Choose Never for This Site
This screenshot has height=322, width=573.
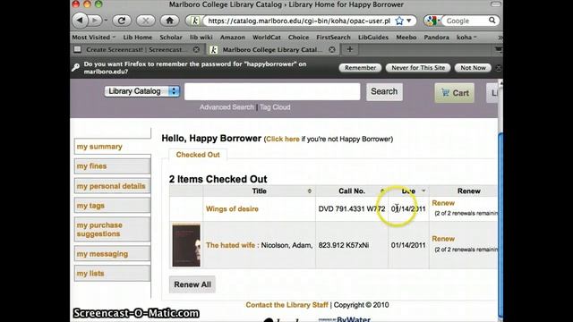pyautogui.click(x=418, y=68)
